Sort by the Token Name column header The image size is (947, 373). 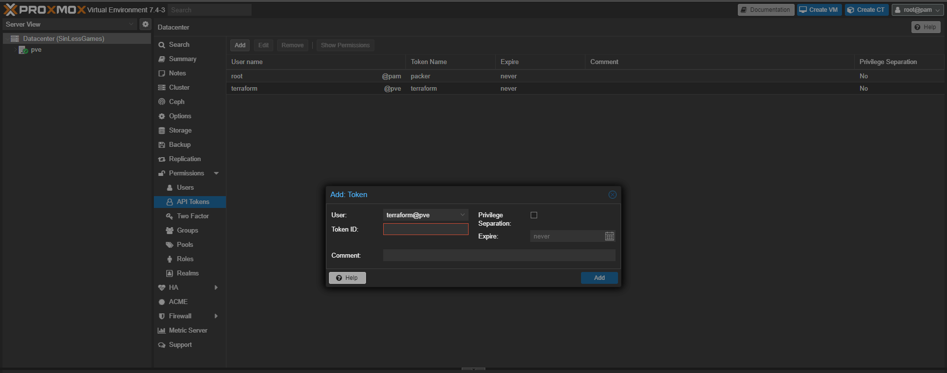tap(450, 62)
